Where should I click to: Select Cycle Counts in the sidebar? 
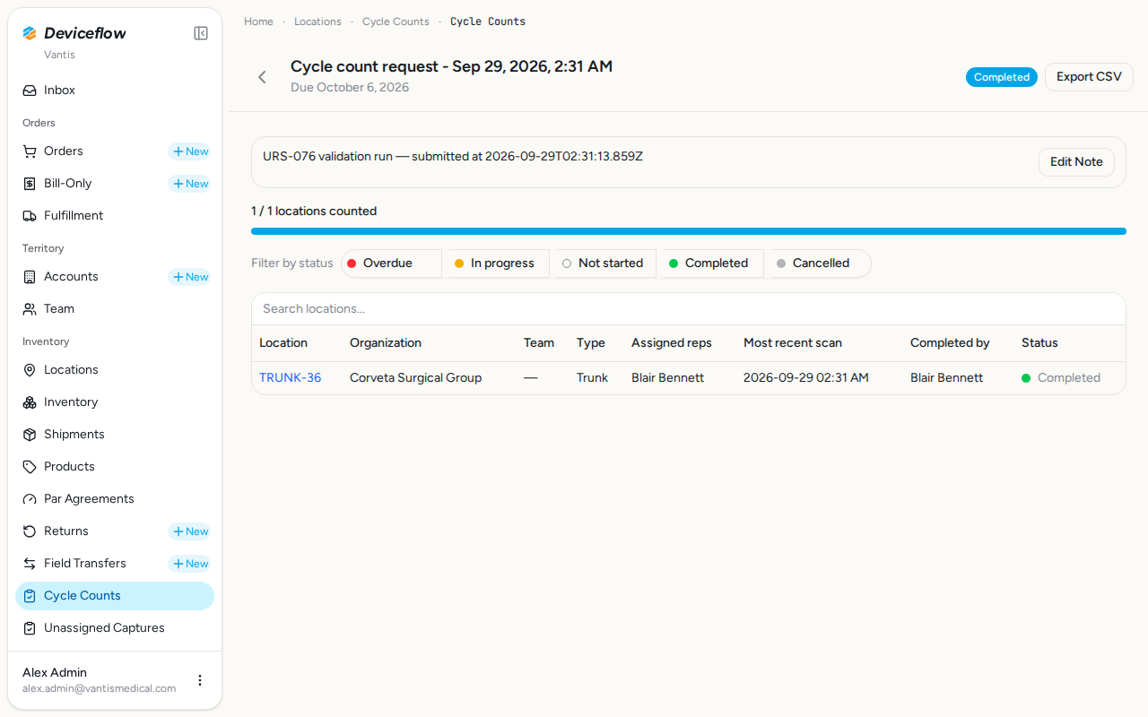(115, 596)
